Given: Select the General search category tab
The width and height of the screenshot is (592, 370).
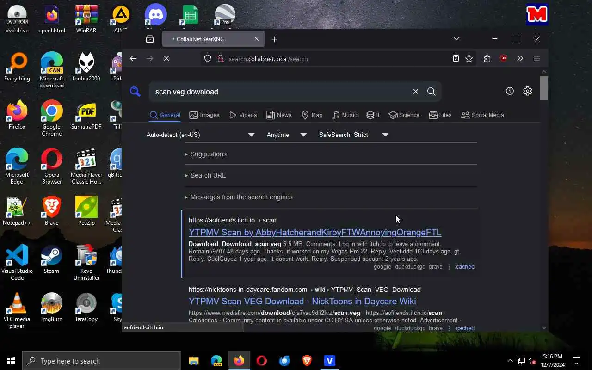Looking at the screenshot, I should pos(165,115).
